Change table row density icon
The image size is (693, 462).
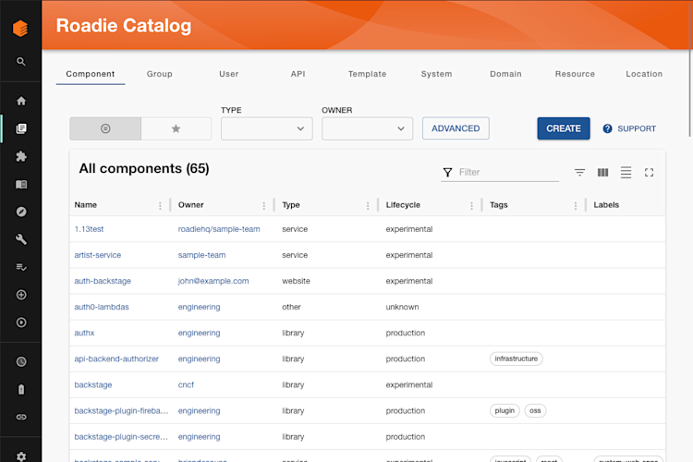point(626,173)
